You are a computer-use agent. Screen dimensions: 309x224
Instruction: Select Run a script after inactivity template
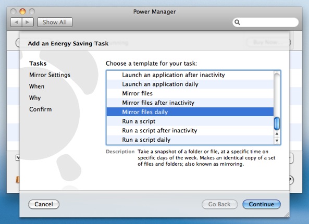190,130
